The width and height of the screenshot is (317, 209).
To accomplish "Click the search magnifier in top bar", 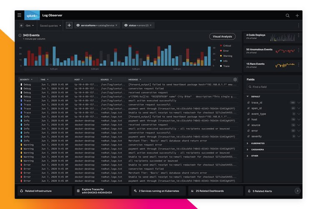I will (x=287, y=15).
